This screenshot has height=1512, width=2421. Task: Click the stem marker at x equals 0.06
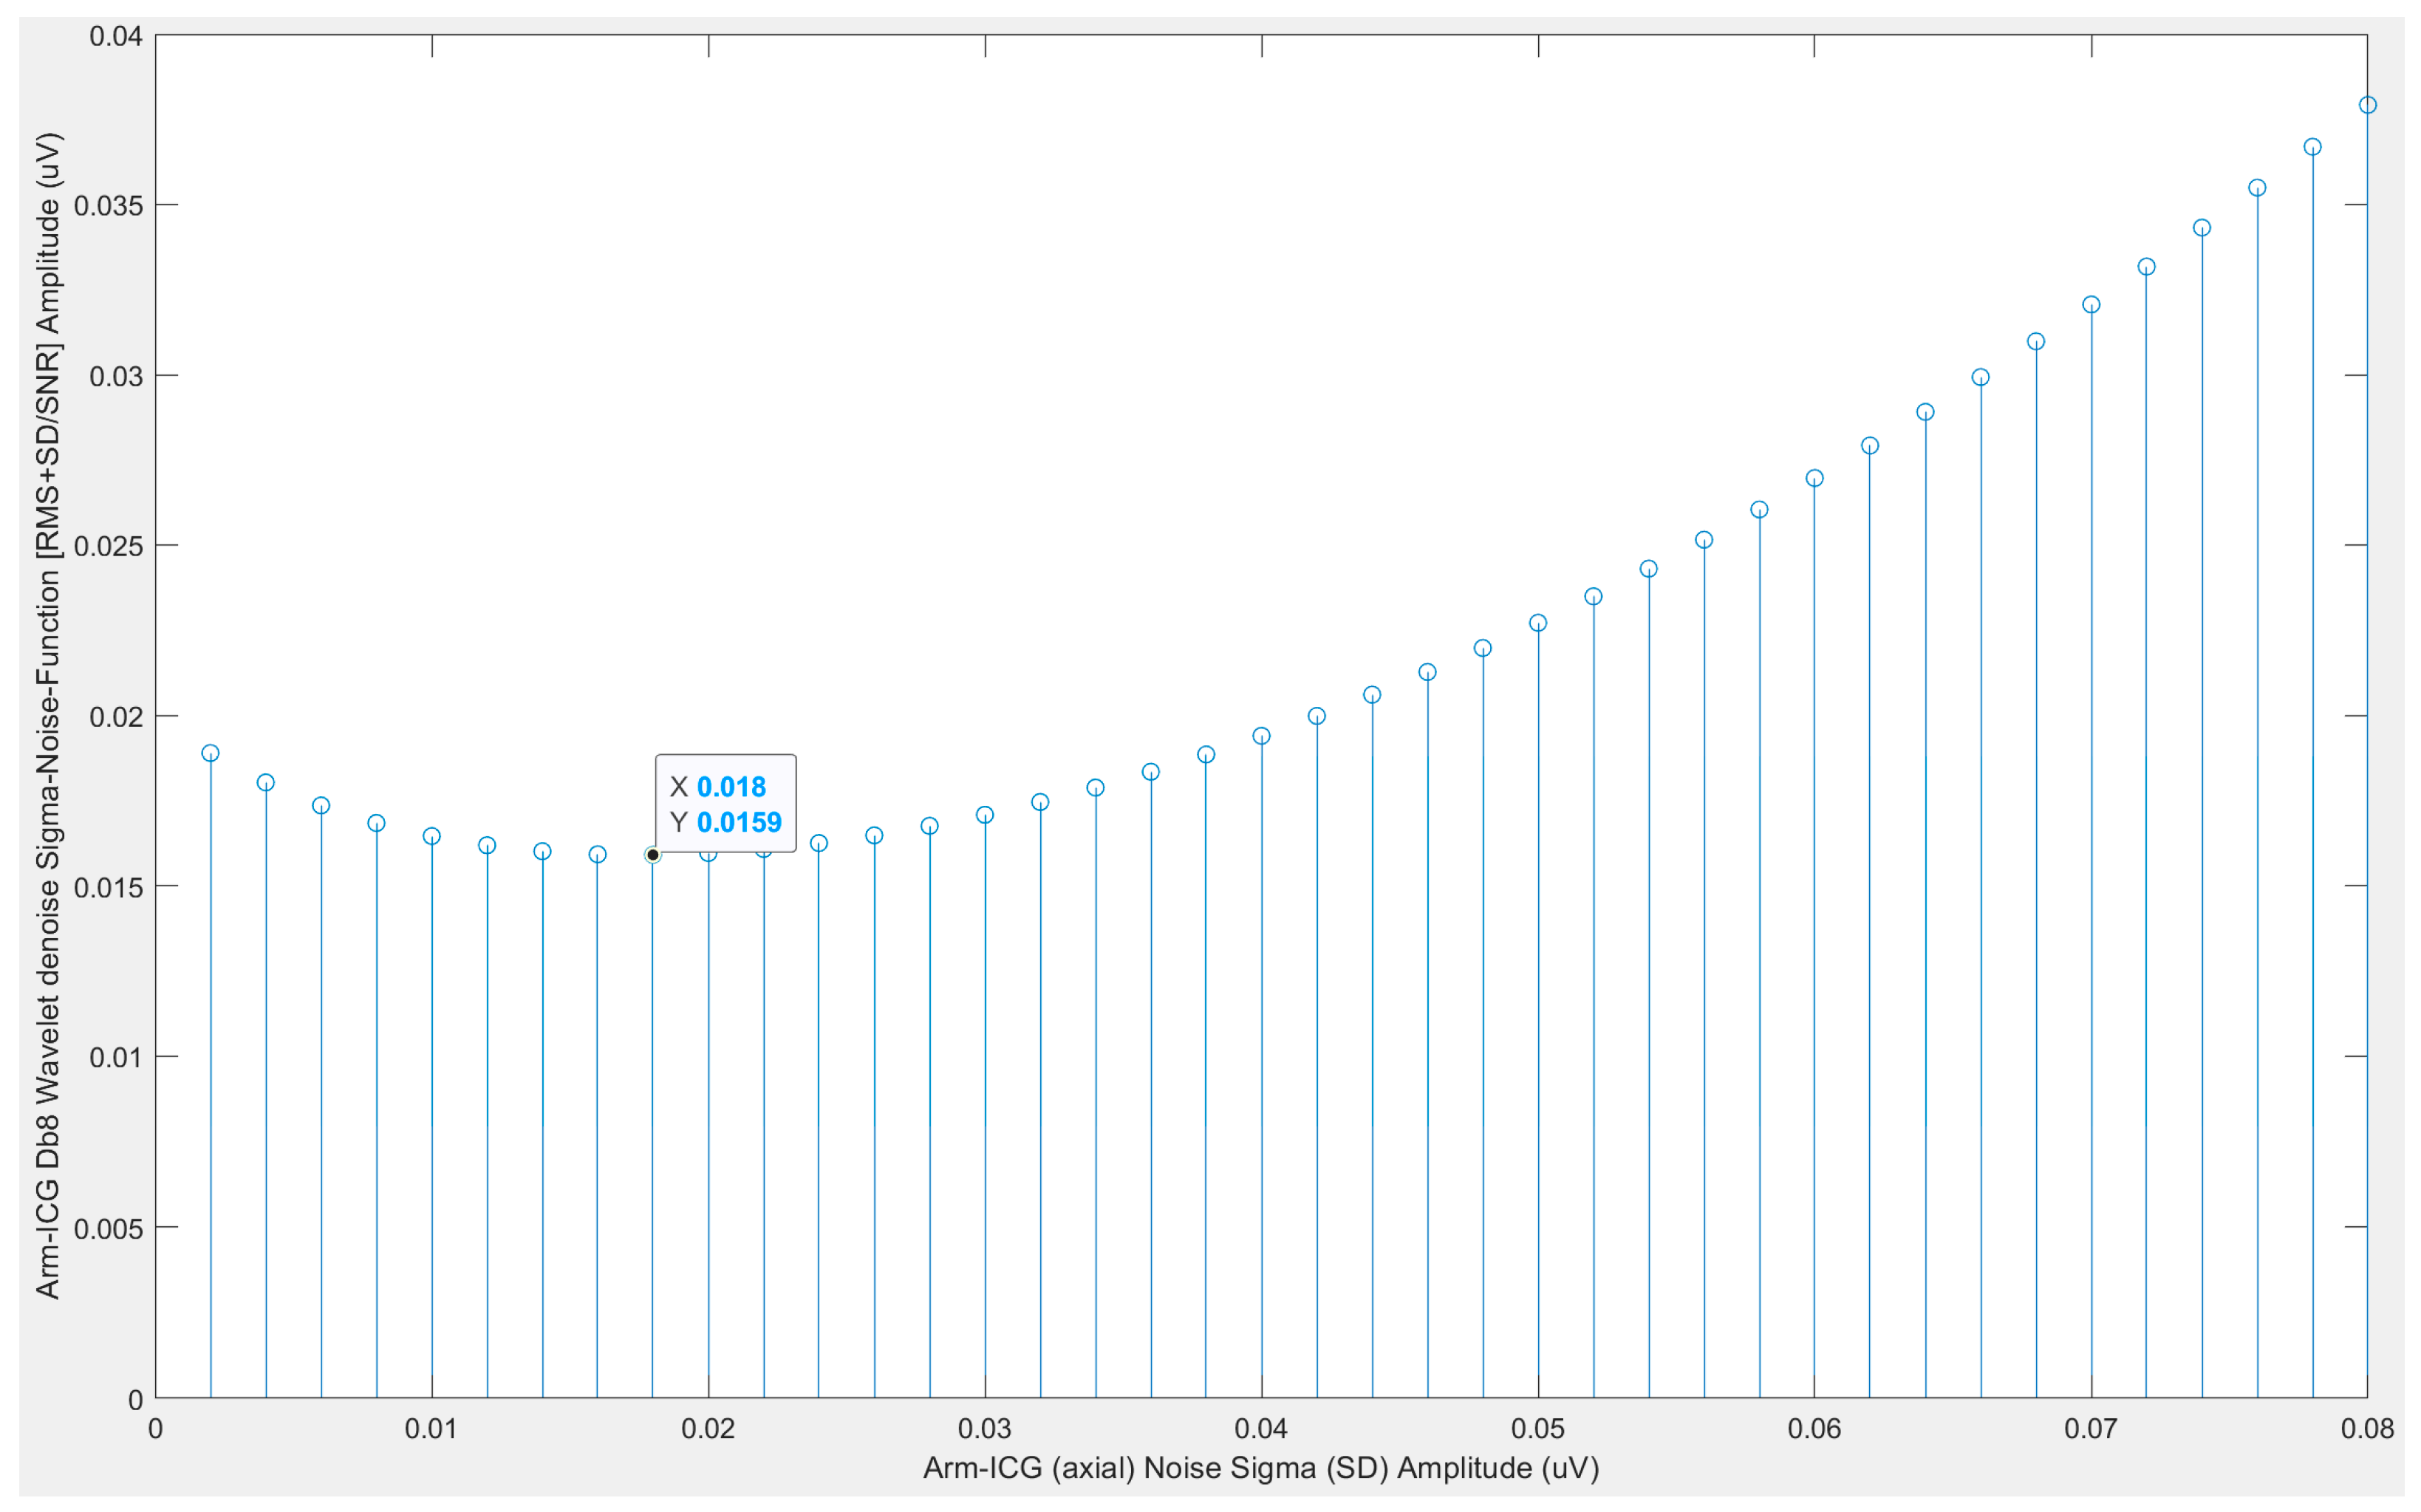(1814, 478)
